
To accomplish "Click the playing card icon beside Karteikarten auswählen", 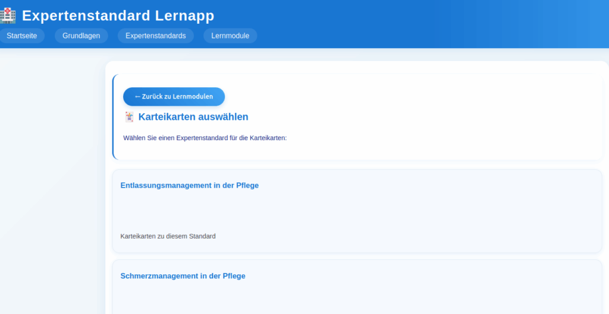I will (129, 117).
